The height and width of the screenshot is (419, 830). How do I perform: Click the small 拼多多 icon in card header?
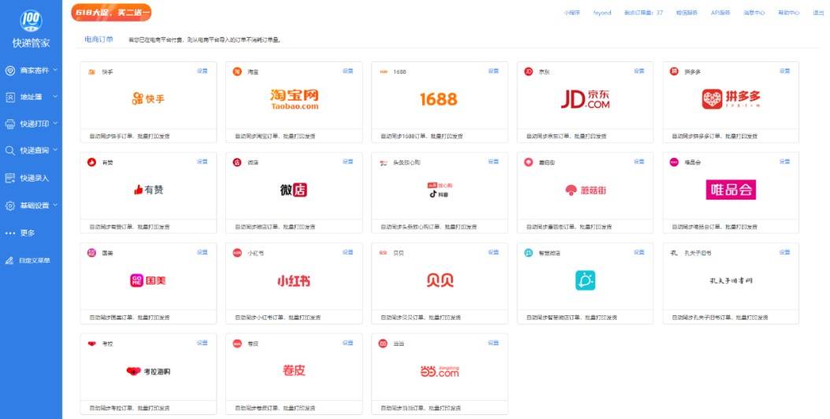(x=674, y=72)
